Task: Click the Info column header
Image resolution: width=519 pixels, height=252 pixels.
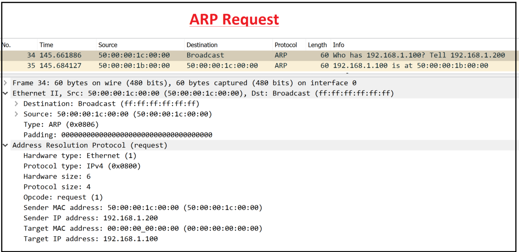Action: (x=339, y=45)
